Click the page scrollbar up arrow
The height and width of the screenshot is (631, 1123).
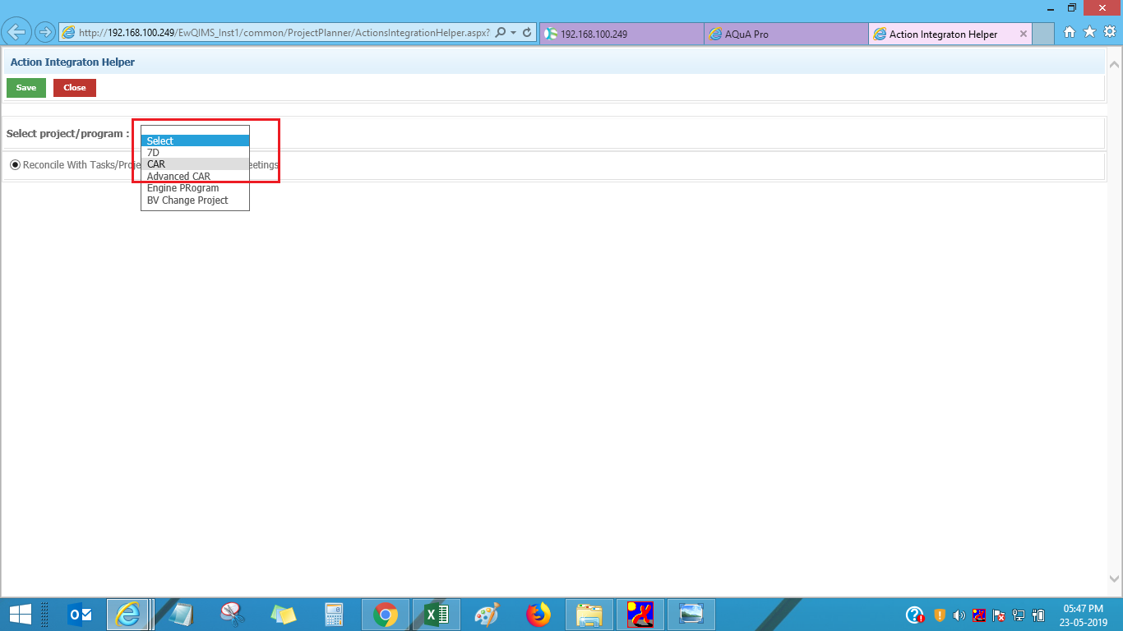pos(1115,64)
